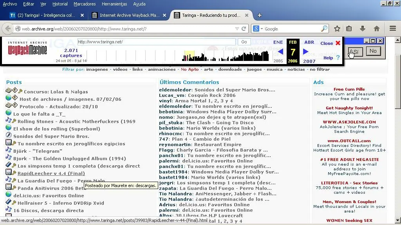401x225 pixels.
Task: Click the globe icon next to del.icio.us post
Action: [x=8, y=195]
